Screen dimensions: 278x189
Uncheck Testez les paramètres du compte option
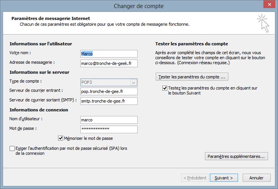pyautogui.click(x=165, y=88)
